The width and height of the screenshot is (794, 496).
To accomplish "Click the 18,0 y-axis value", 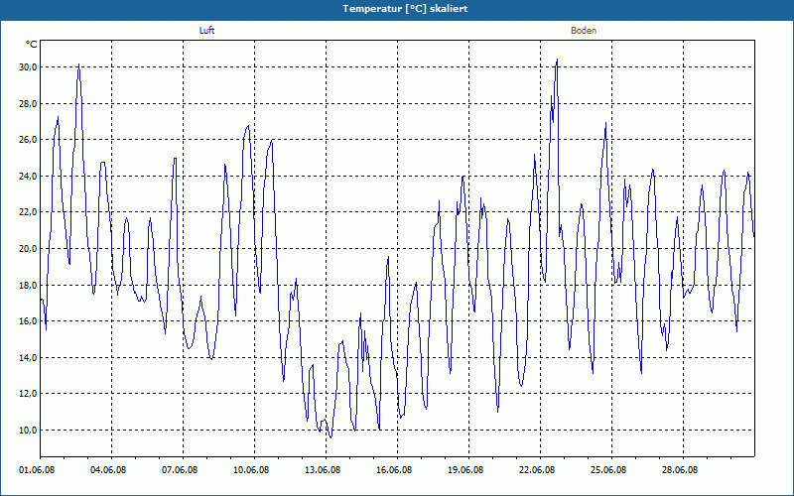I will click(28, 285).
